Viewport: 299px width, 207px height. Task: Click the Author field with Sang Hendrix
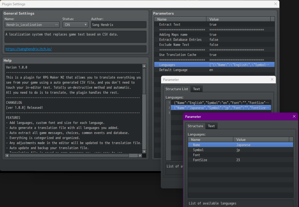pyautogui.click(x=119, y=25)
